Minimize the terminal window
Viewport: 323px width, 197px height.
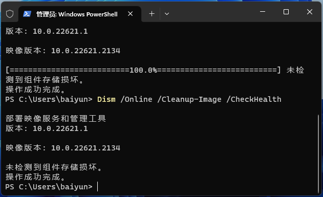tap(263, 12)
